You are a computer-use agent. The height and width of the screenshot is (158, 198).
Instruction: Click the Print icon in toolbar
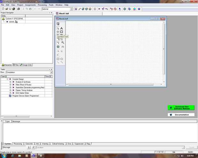[19, 9]
